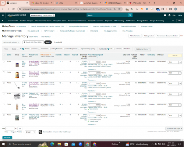Click the Add a Variation button
184x147 pixels.
135,36
